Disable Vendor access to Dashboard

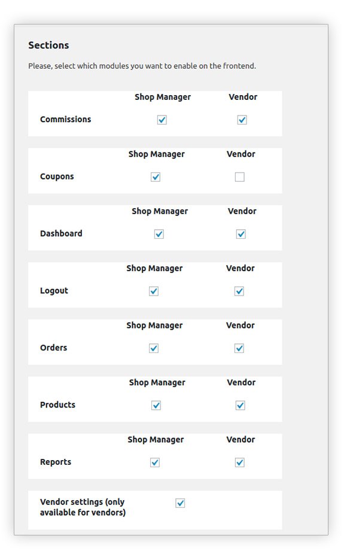point(240,233)
